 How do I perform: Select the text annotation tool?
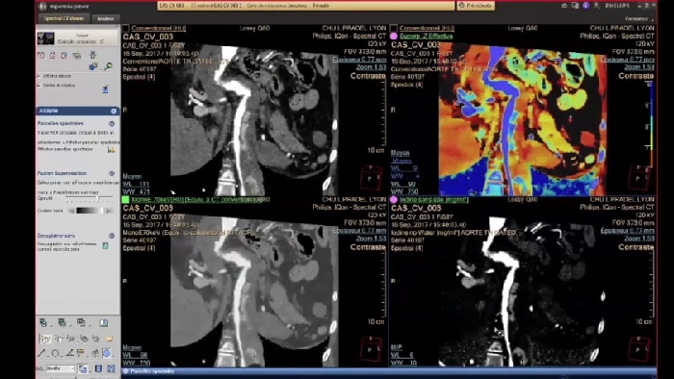pos(81,353)
